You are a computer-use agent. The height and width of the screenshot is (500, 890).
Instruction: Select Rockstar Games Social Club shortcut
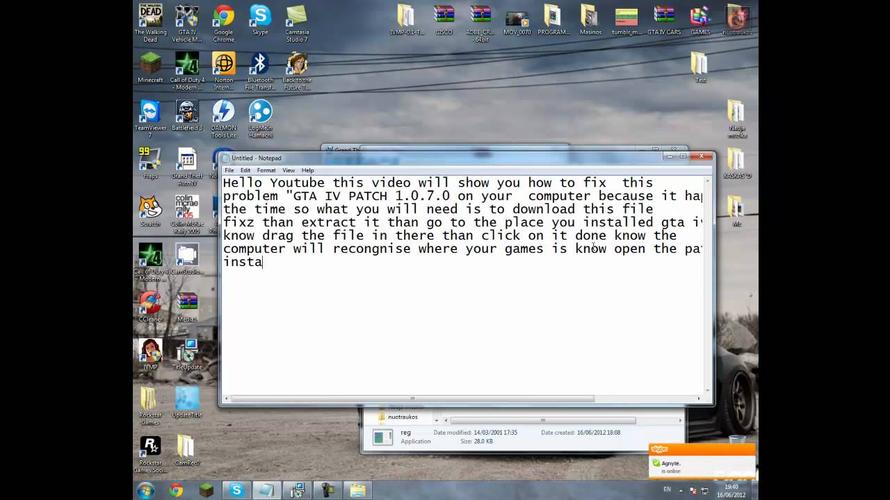[x=150, y=454]
